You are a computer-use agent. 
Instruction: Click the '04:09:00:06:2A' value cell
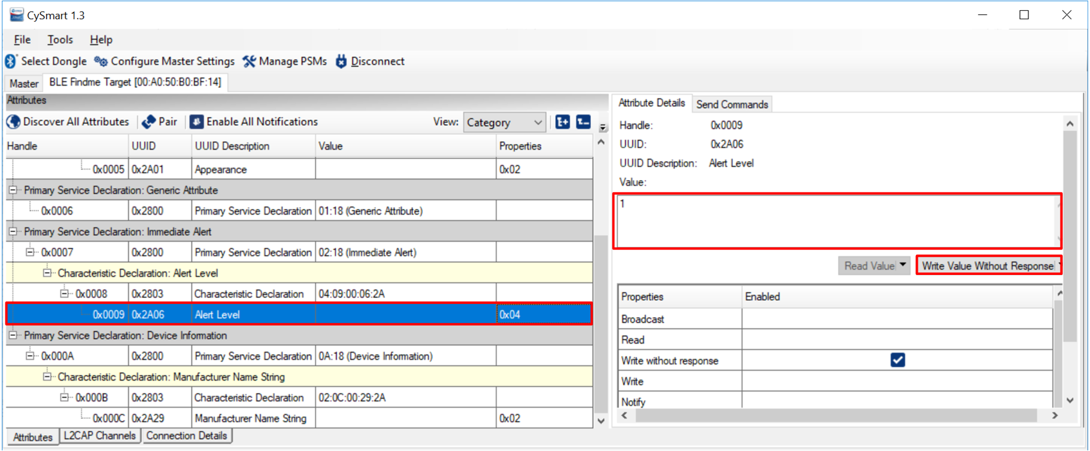coord(405,294)
